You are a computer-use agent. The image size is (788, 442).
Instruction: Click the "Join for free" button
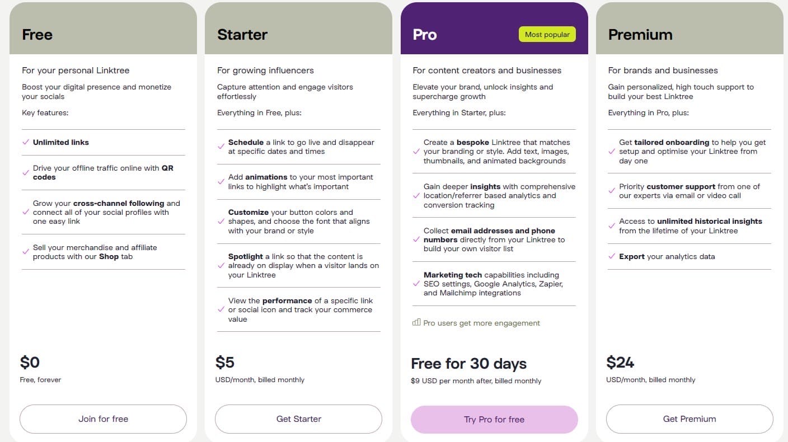pos(103,419)
